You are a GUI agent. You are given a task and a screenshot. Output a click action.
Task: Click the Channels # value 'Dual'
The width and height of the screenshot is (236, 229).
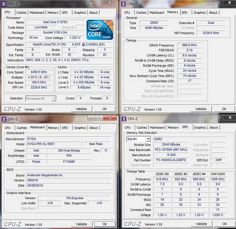point(211,23)
